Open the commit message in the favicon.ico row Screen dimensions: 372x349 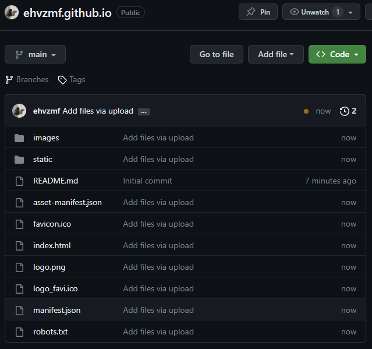click(158, 224)
